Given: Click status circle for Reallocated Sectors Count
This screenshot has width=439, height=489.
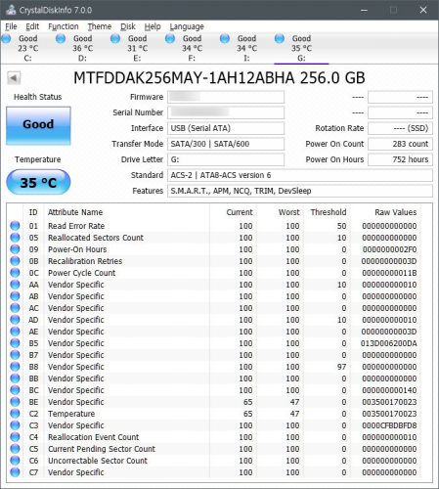Looking at the screenshot, I should [x=15, y=238].
